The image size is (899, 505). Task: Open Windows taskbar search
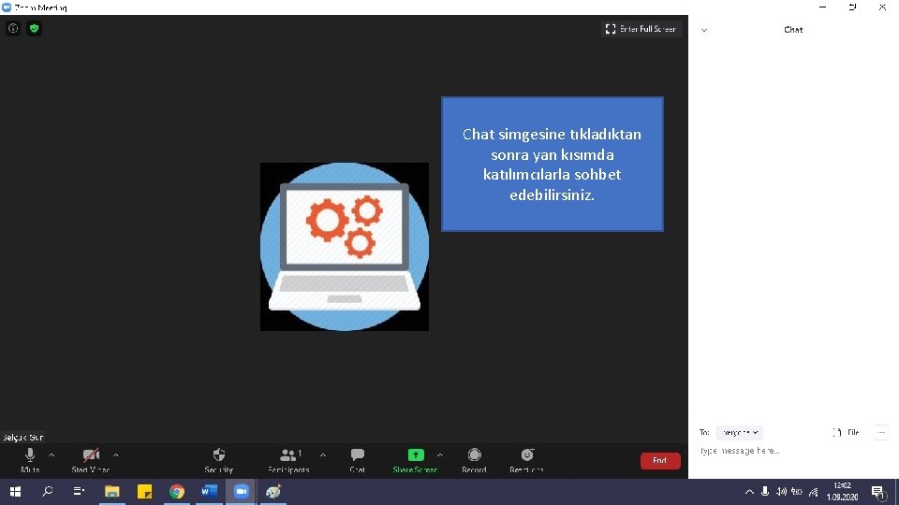(x=48, y=492)
